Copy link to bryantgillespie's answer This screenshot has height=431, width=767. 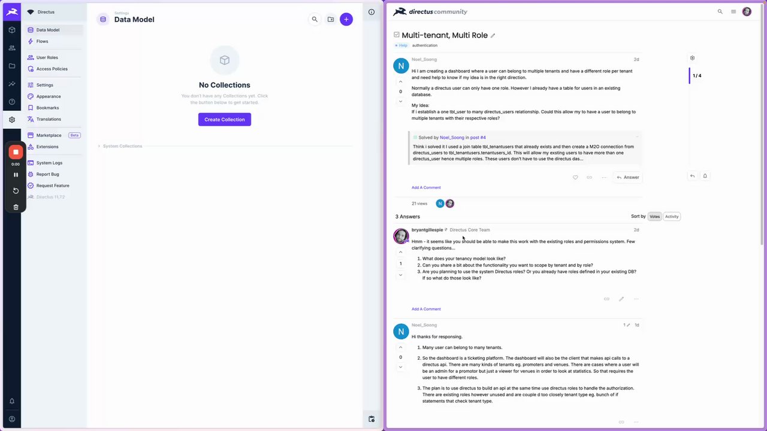click(x=606, y=299)
